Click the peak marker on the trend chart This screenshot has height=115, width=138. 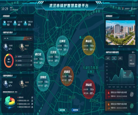click(x=122, y=69)
